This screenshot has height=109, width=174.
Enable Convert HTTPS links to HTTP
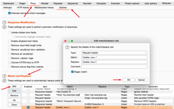pyautogui.click(x=10, y=62)
